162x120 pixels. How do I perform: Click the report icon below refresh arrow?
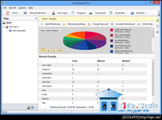click(157, 26)
